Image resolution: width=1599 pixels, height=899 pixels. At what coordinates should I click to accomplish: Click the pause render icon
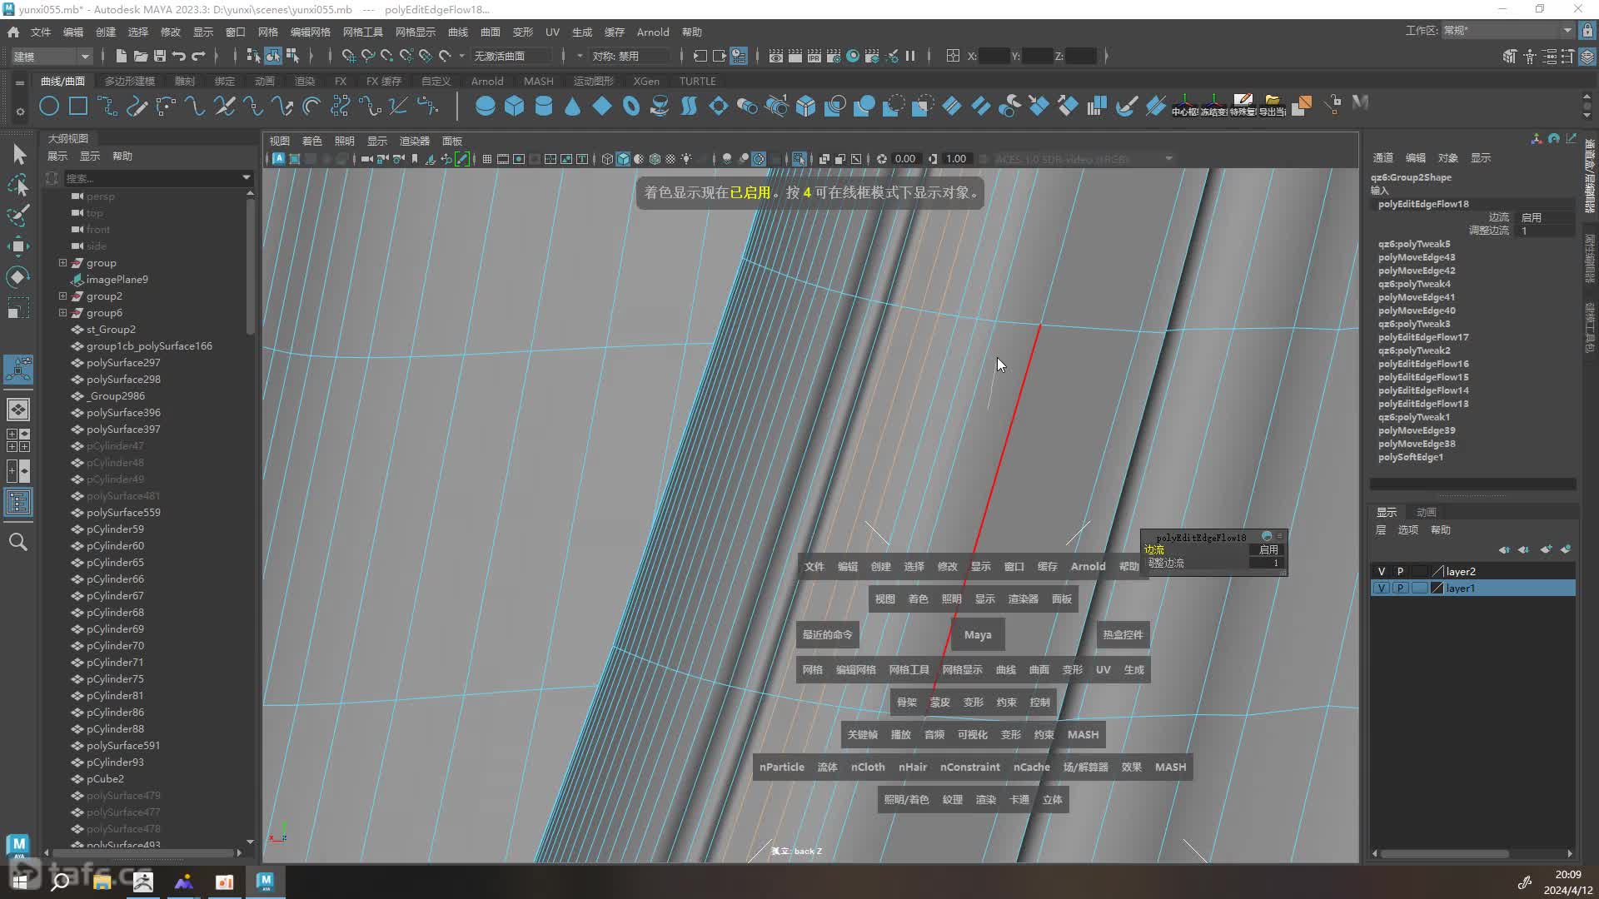pyautogui.click(x=910, y=56)
